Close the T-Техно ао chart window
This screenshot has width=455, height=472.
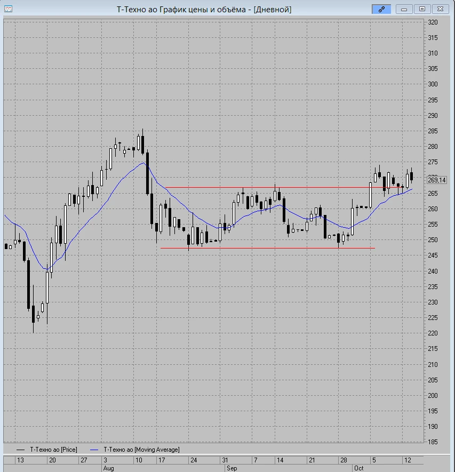[x=440, y=9]
